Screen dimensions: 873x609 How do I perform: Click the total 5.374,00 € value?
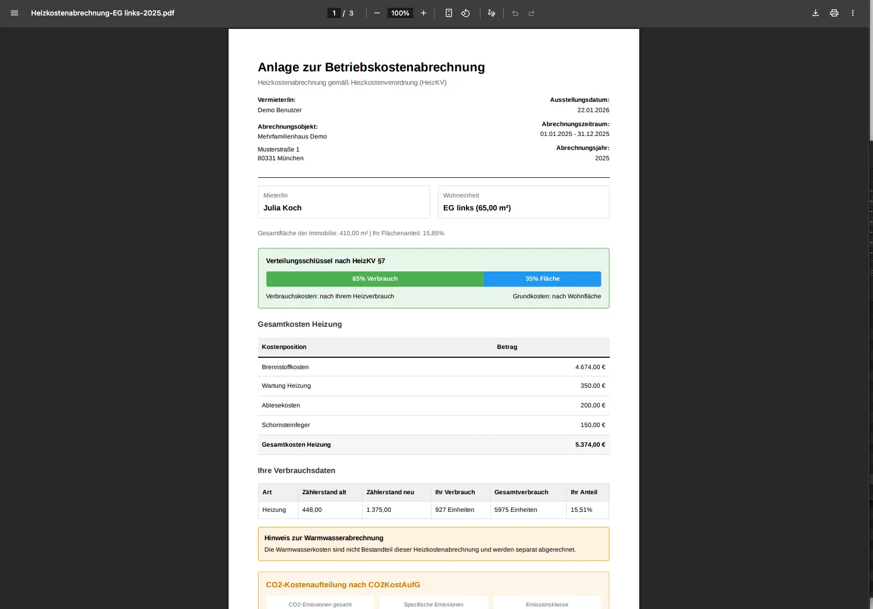pos(590,445)
